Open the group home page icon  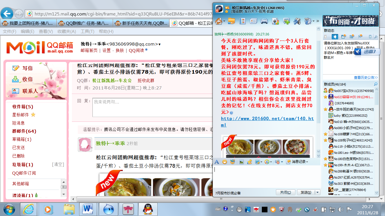pos(218,21)
